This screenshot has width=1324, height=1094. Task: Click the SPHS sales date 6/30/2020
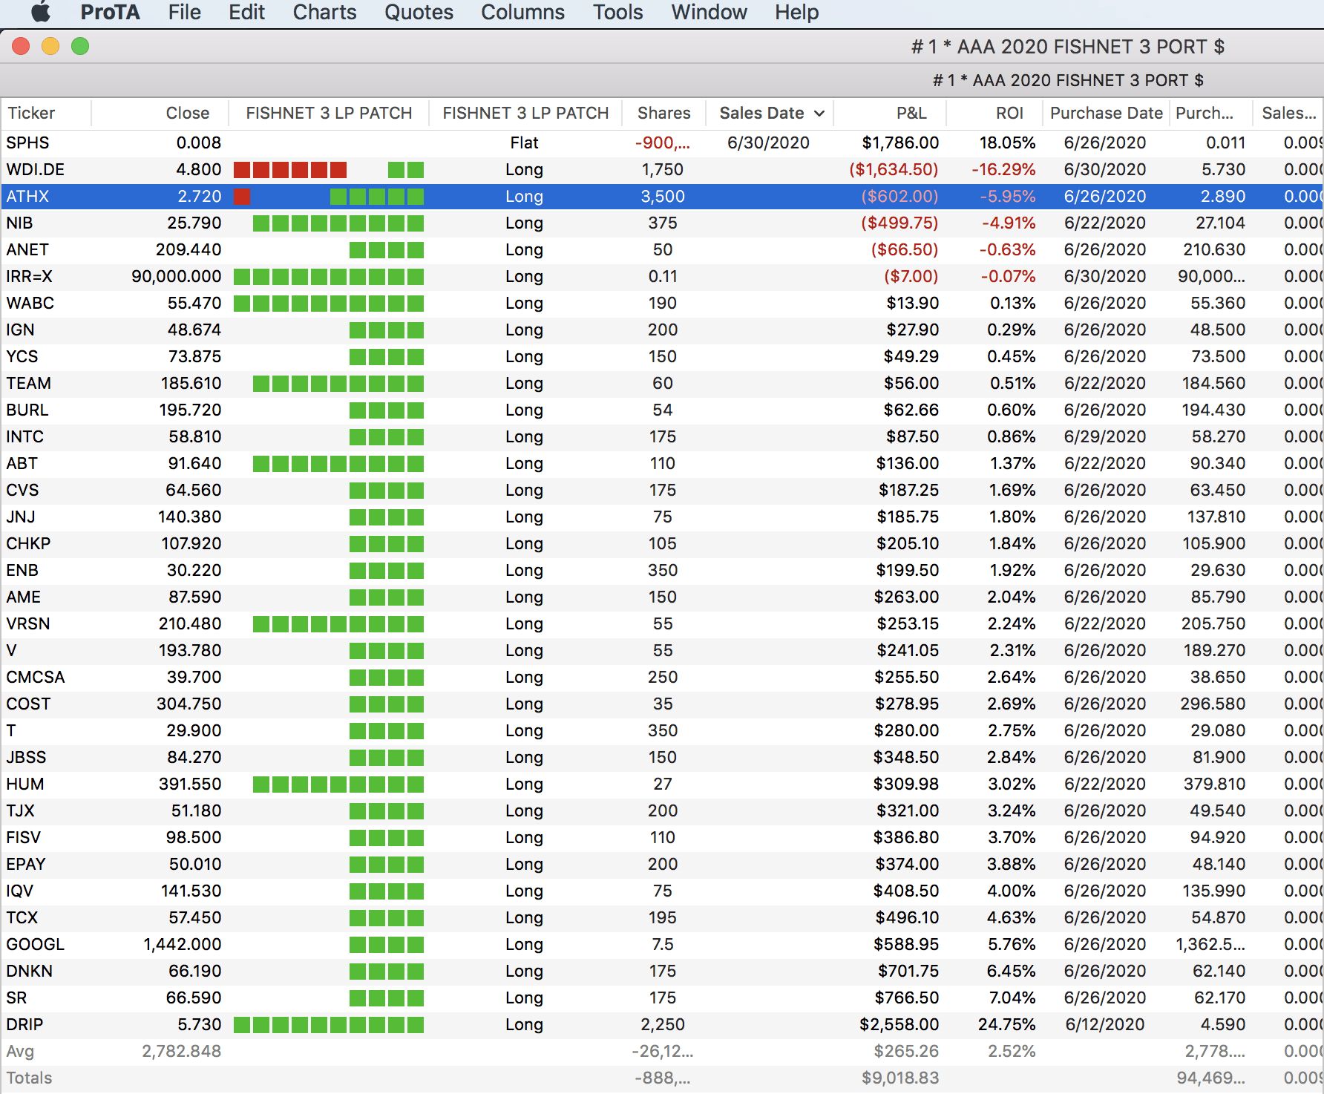click(768, 143)
